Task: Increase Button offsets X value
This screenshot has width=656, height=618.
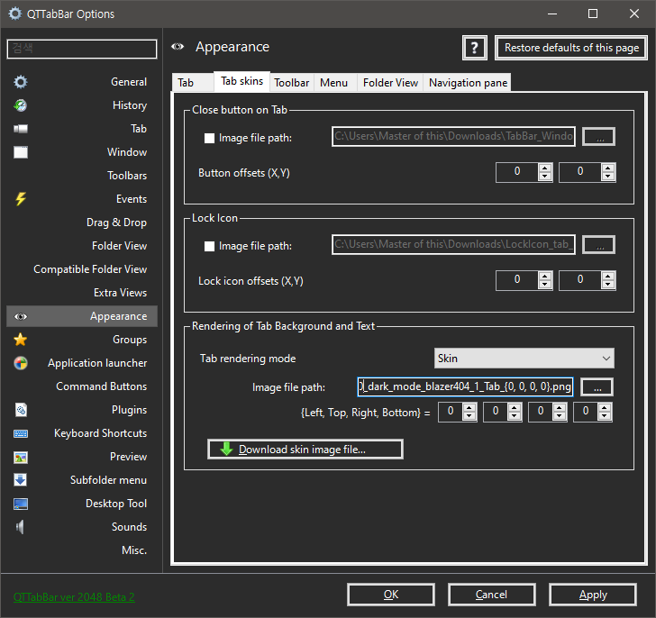Action: pos(544,168)
